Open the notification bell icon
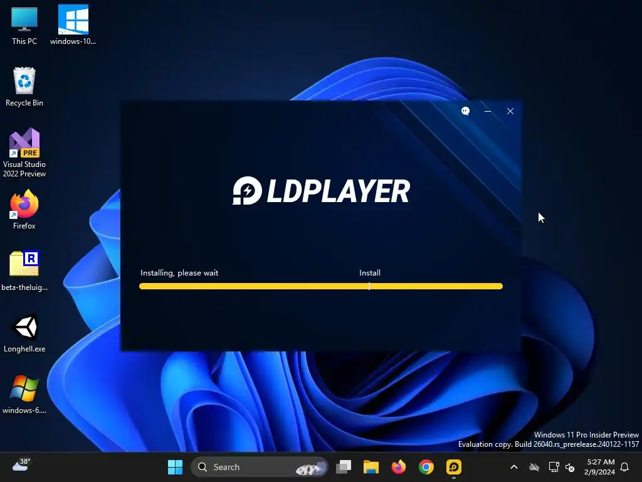This screenshot has height=482, width=642. point(625,467)
